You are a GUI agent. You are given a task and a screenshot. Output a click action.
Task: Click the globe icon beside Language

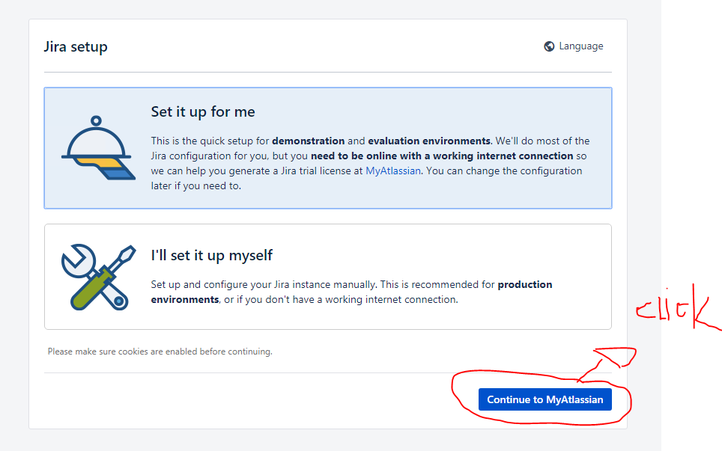tap(549, 46)
